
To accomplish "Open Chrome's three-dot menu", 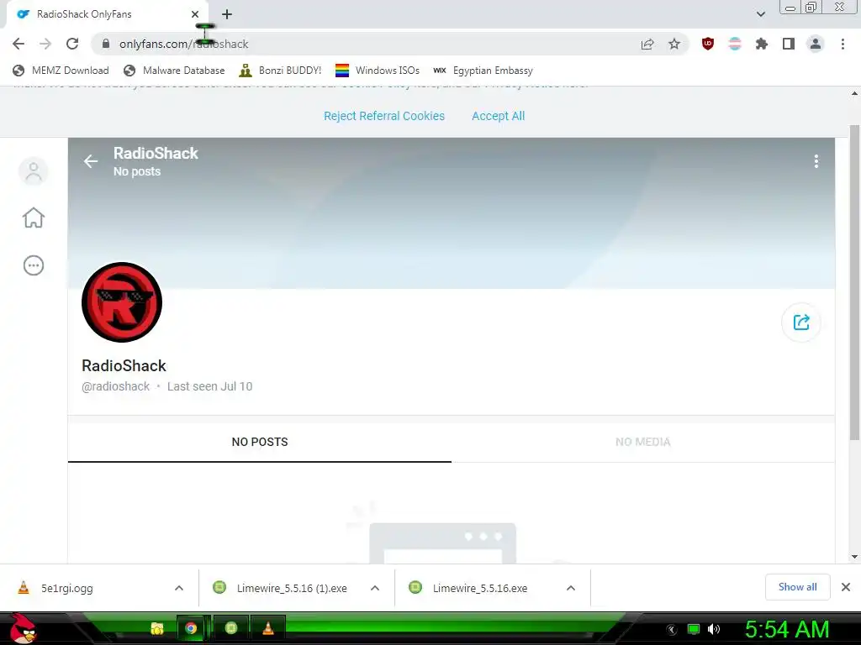I will pyautogui.click(x=843, y=44).
